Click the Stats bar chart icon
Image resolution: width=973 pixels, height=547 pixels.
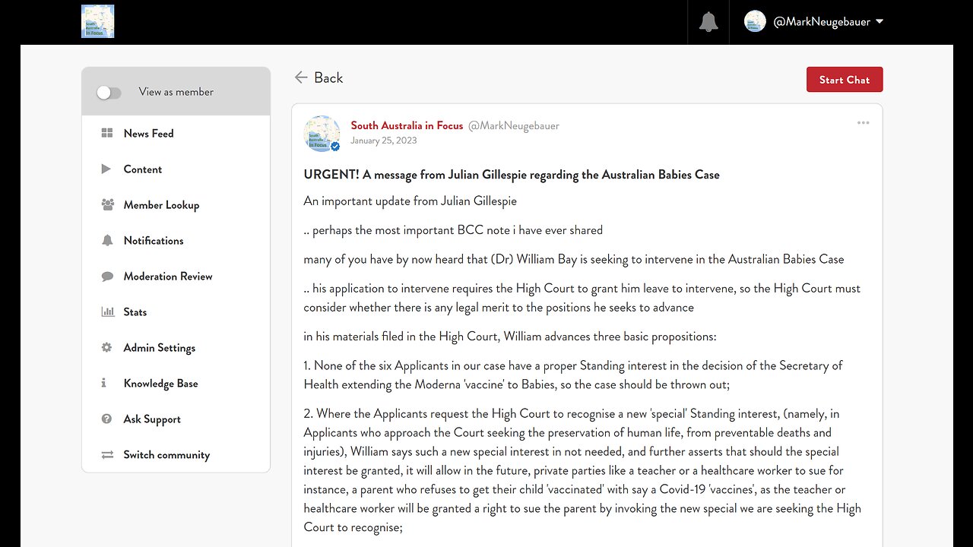[107, 311]
